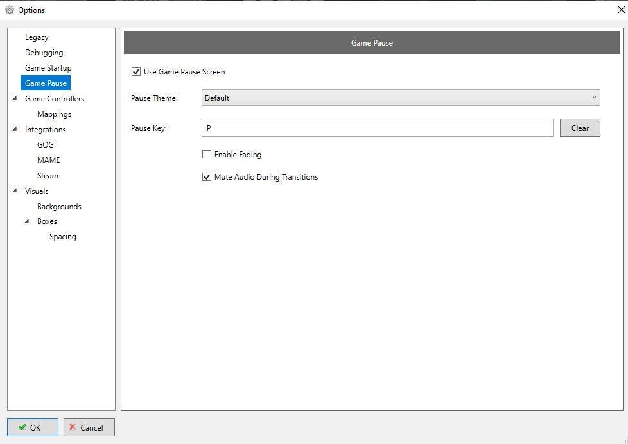Viewport: 628px width, 444px height.
Task: Clear the Pause Key binding
Action: (580, 128)
